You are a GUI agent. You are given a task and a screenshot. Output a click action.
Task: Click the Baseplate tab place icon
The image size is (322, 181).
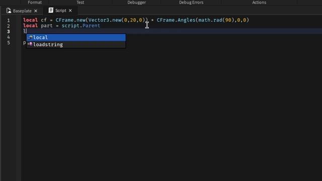(9, 11)
